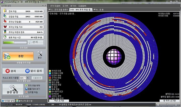Click the 170MB / 171MB status text
Screen dimensions: 181x107
click(35, 104)
